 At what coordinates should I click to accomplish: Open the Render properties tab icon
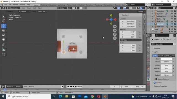point(149,45)
